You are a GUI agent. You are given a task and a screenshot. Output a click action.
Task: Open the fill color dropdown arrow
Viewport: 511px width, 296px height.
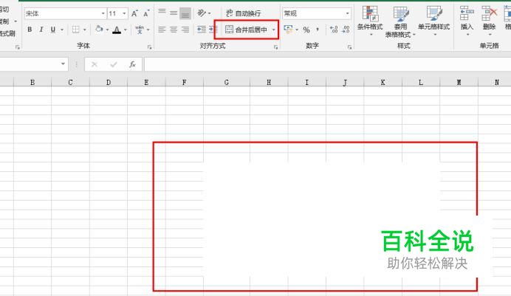coord(107,30)
